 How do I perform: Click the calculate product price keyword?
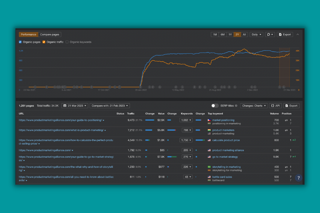pos(226,140)
